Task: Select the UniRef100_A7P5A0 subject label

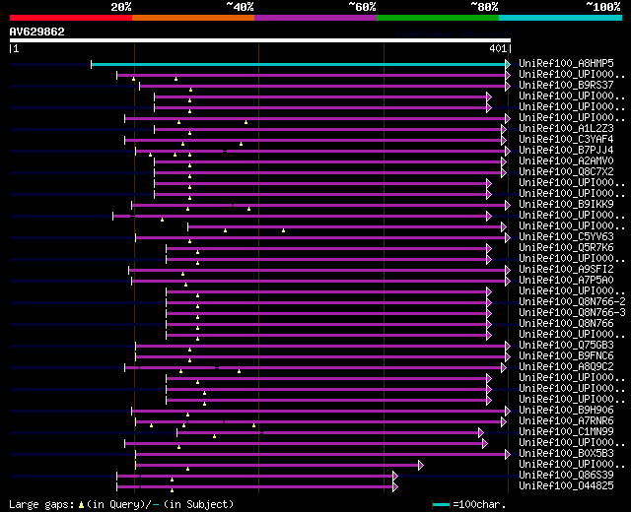Action: 566,280
